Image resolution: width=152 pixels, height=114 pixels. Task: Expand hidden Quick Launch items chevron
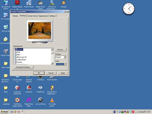(x=22, y=111)
